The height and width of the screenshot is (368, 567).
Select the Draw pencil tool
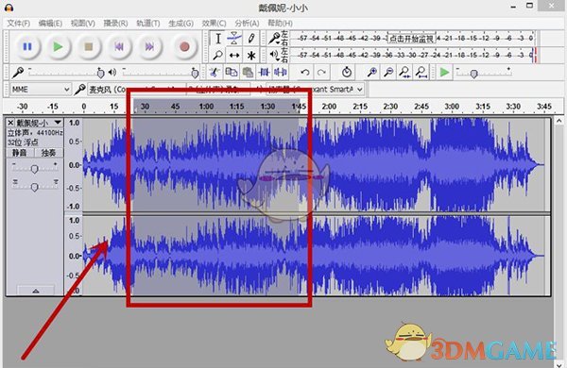pos(251,39)
